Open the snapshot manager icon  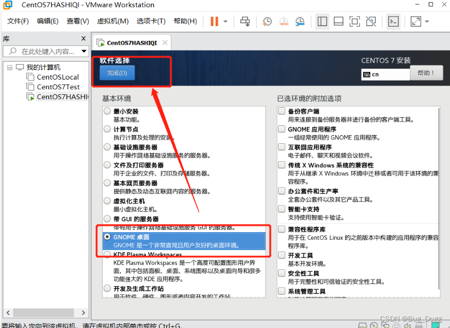point(300,21)
